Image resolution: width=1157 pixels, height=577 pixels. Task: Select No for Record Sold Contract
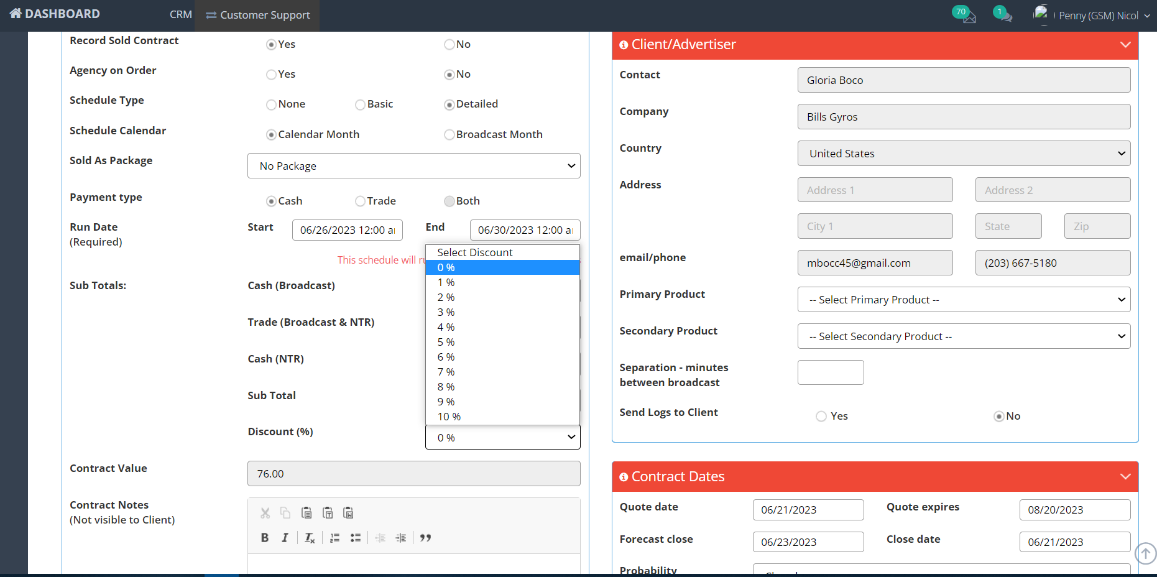449,45
